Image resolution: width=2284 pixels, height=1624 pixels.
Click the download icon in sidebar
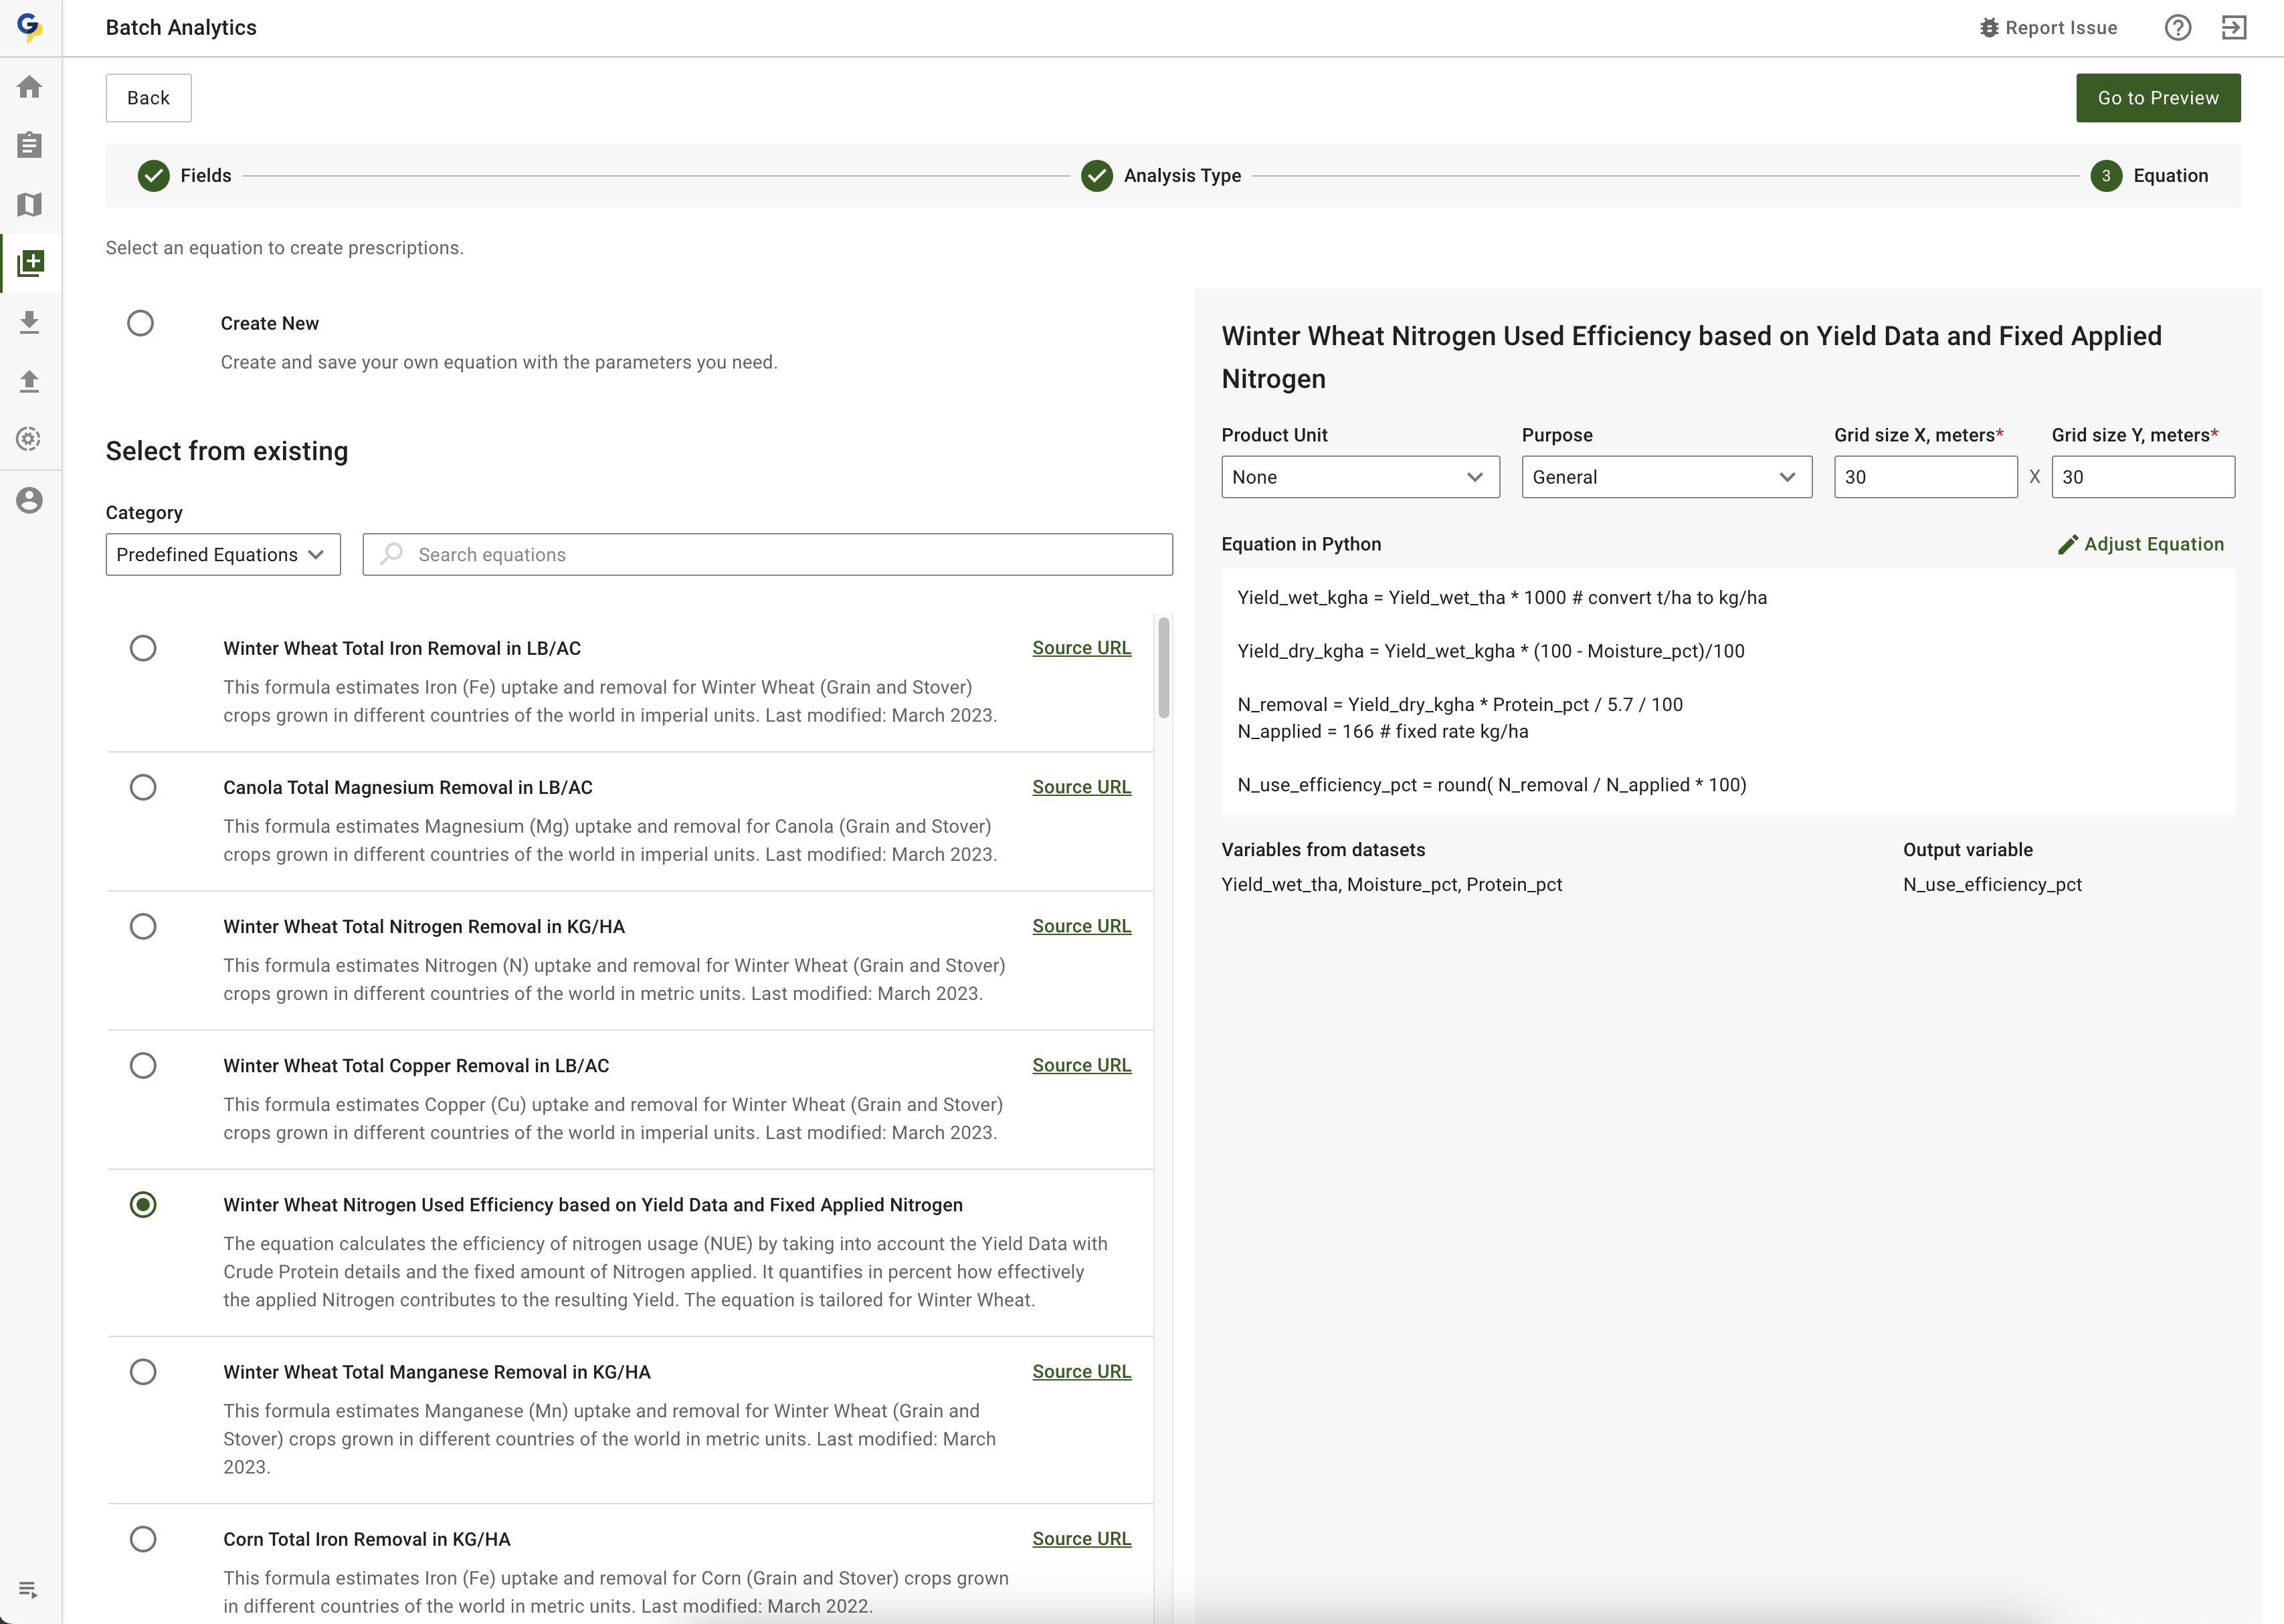(x=30, y=322)
